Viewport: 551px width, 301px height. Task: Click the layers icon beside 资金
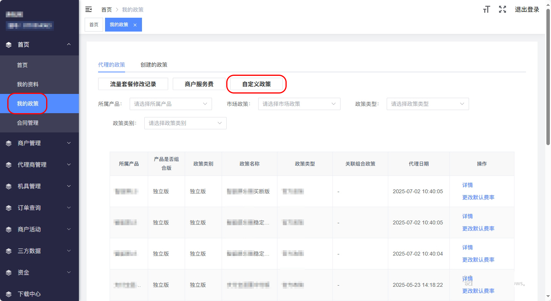pyautogui.click(x=9, y=273)
